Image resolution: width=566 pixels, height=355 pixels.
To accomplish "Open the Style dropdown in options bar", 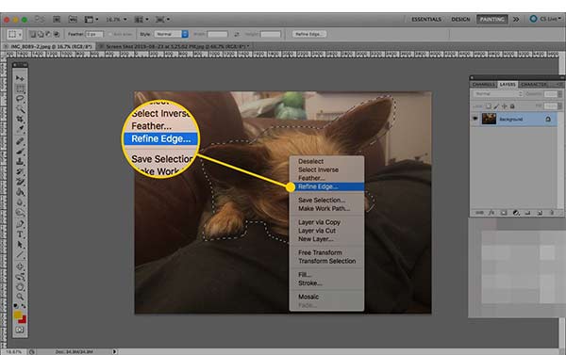I will 171,34.
